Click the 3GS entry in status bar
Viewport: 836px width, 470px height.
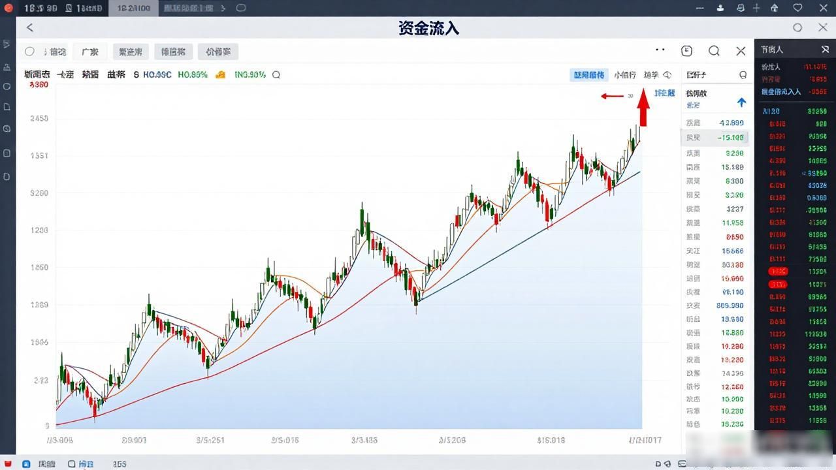click(x=120, y=464)
